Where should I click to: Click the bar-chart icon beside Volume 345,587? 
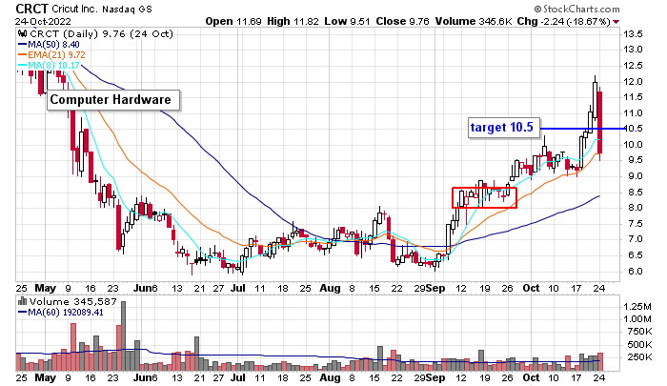[22, 302]
